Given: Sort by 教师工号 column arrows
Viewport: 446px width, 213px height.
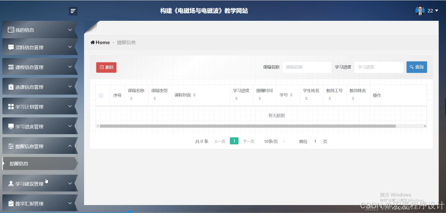Looking at the screenshot, I should pyautogui.click(x=330, y=99).
